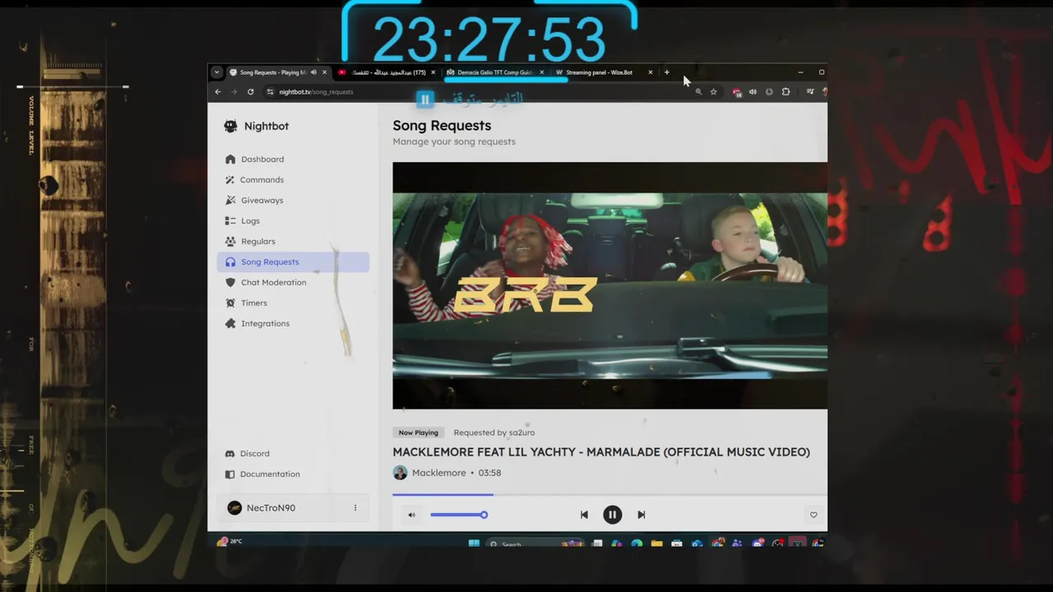The width and height of the screenshot is (1053, 592).
Task: Go back to previous song
Action: click(x=584, y=515)
